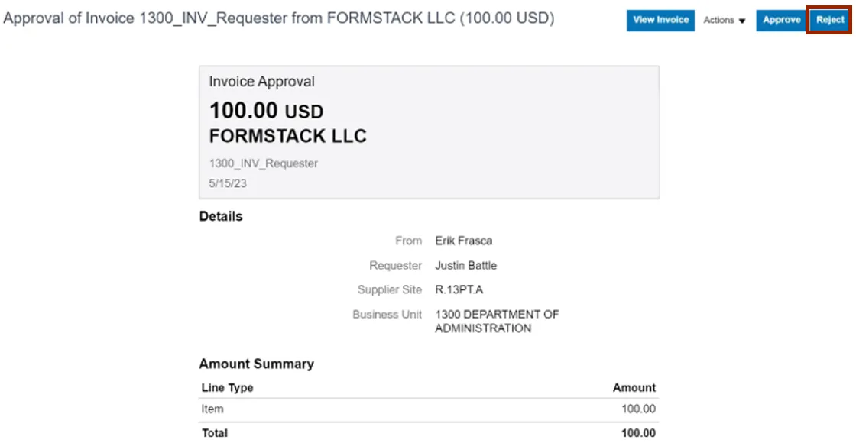Click the View Invoice button
This screenshot has width=856, height=443.
coord(660,21)
